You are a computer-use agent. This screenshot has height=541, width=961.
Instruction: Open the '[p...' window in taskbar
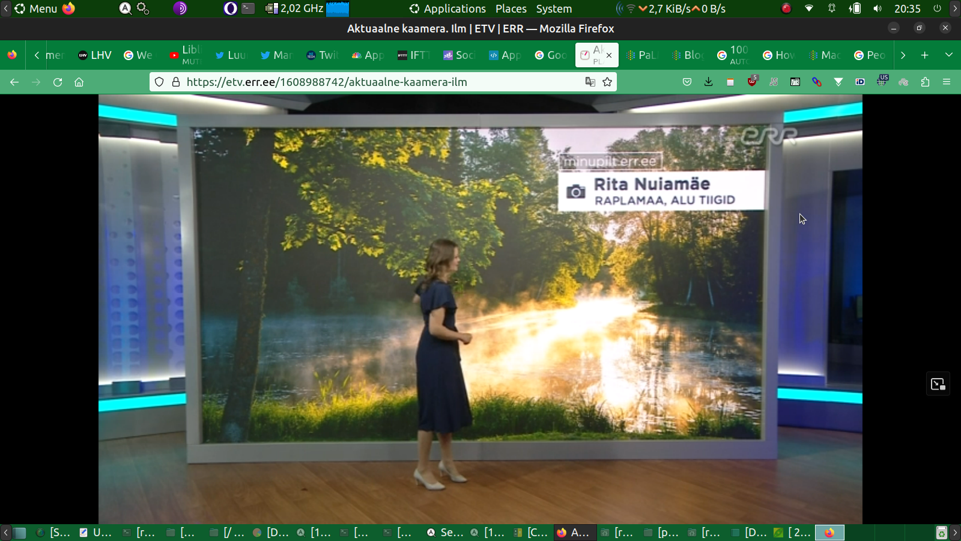point(661,533)
